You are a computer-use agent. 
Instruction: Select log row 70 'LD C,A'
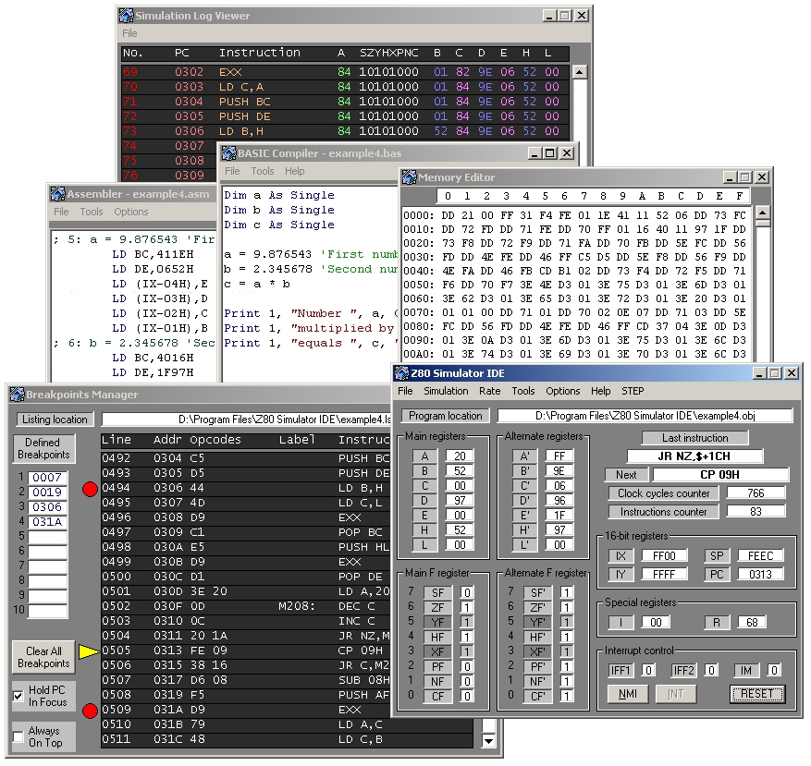click(x=345, y=88)
